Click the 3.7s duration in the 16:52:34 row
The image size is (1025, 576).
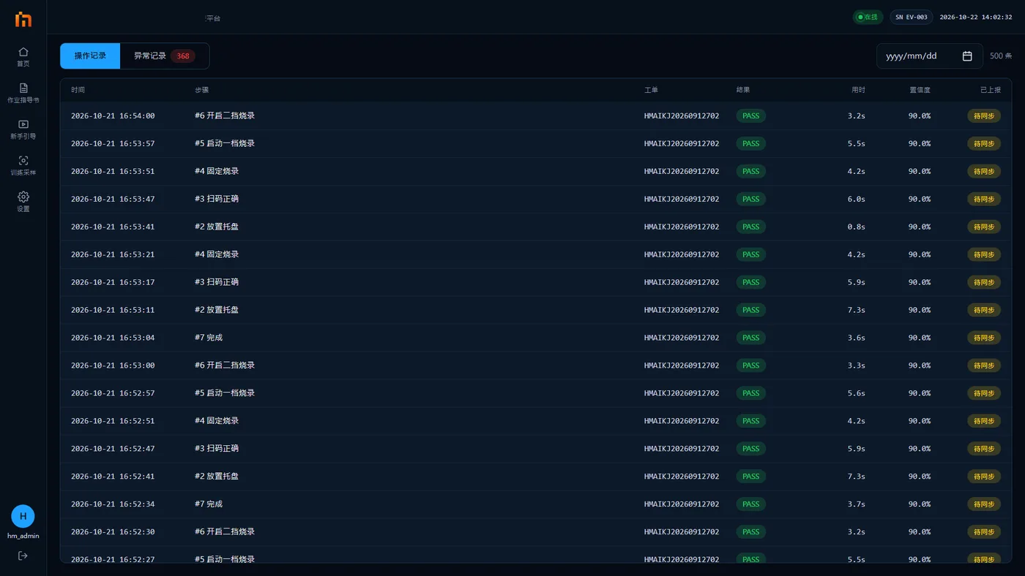coord(856,504)
